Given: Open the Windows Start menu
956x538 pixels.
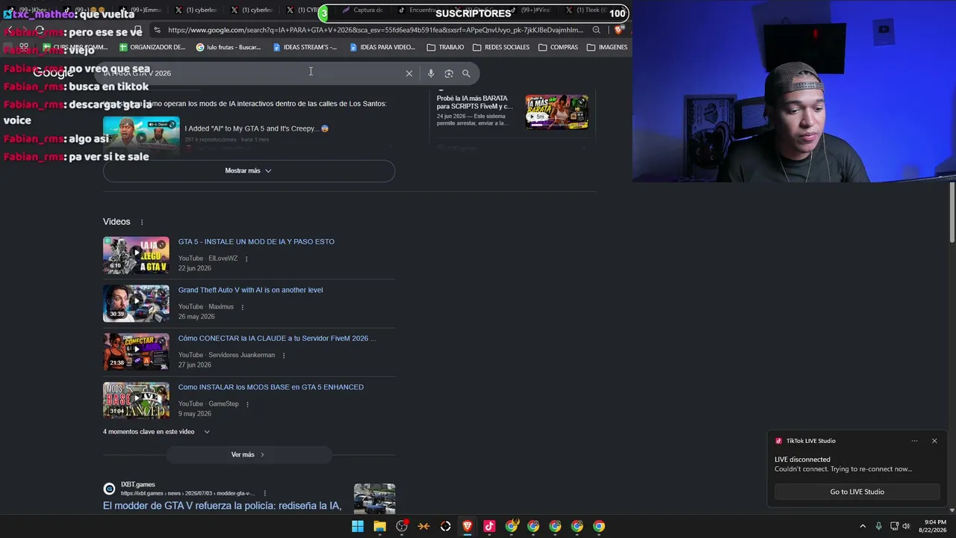Looking at the screenshot, I should (358, 526).
